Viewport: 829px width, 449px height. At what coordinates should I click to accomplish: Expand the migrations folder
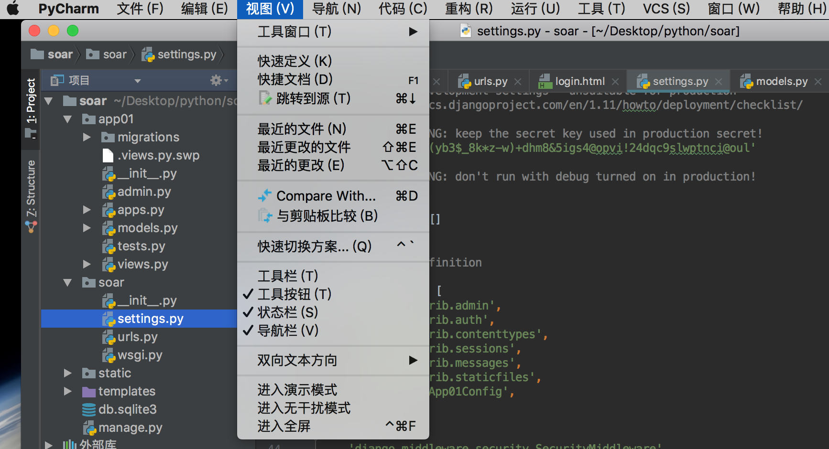click(87, 138)
